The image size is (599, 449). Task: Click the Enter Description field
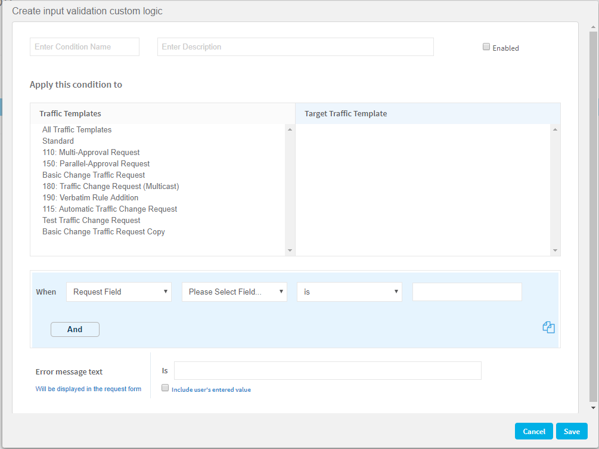(295, 47)
